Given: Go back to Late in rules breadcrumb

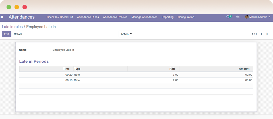Looking at the screenshot, I should pos(12,27).
